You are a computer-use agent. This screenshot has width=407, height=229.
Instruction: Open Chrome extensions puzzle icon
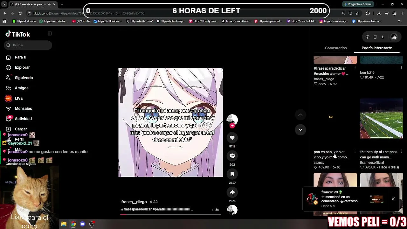pyautogui.click(x=368, y=13)
